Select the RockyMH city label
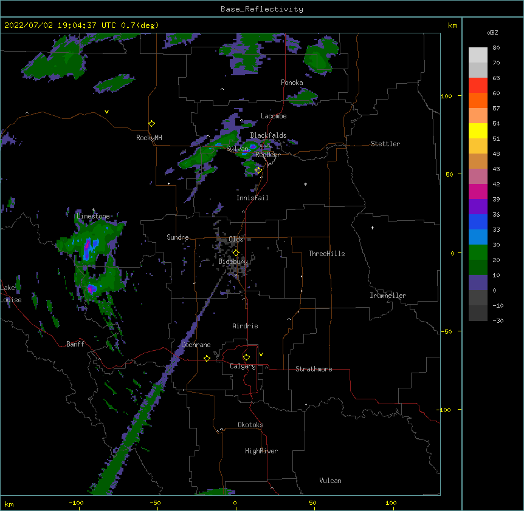Image resolution: width=524 pixels, height=511 pixels. (x=149, y=138)
